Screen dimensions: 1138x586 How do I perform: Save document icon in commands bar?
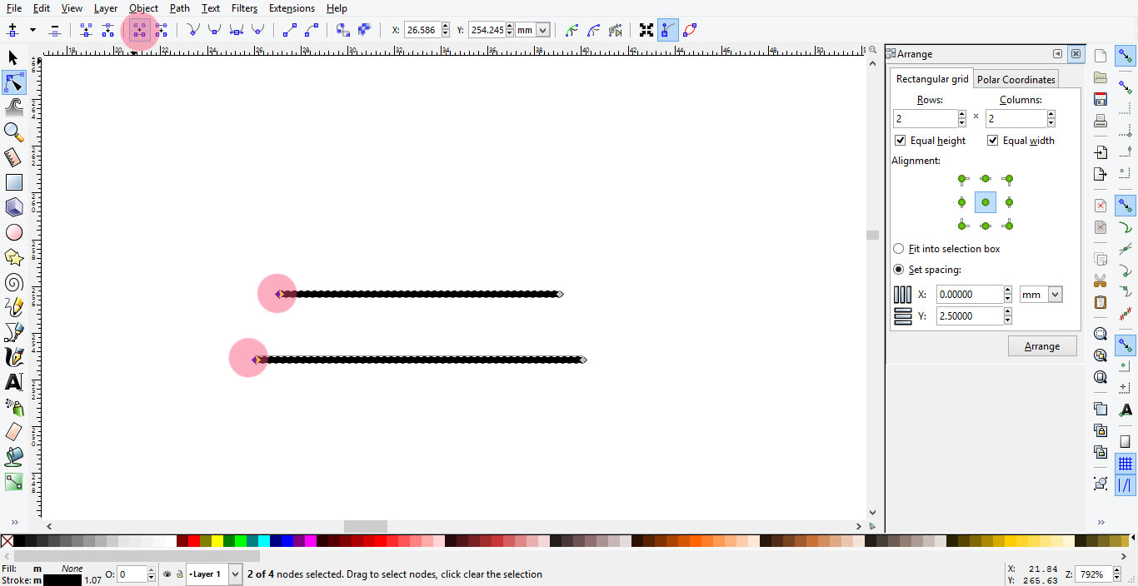(1101, 99)
